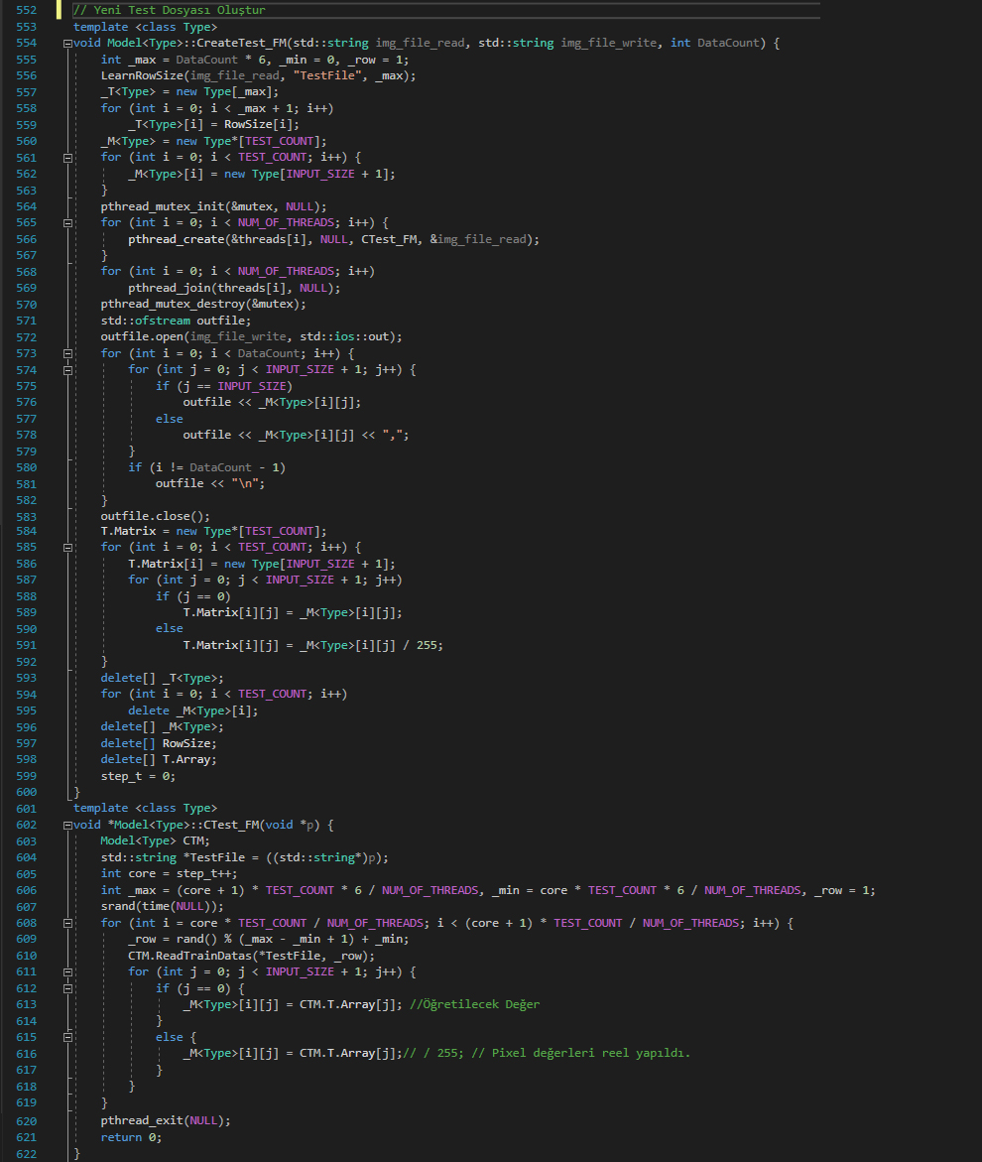Collapse the T.Matrix loop at line 585
The image size is (982, 1162).
66,548
